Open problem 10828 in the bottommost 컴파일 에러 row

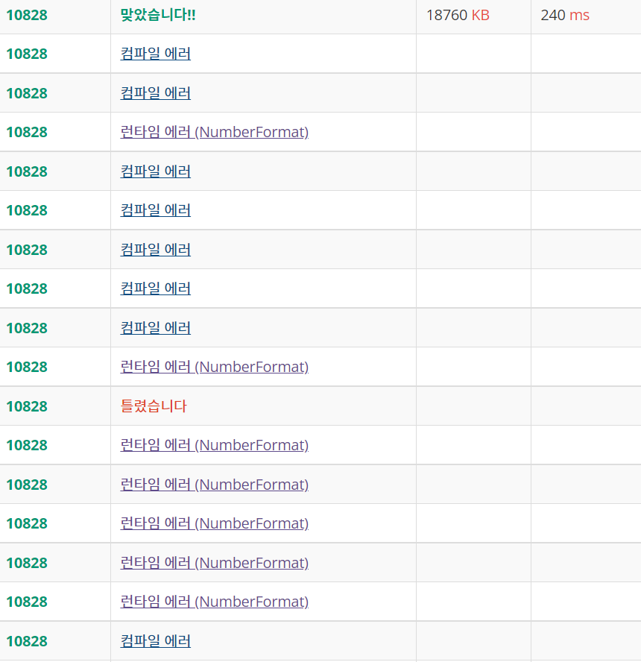pyautogui.click(x=27, y=641)
